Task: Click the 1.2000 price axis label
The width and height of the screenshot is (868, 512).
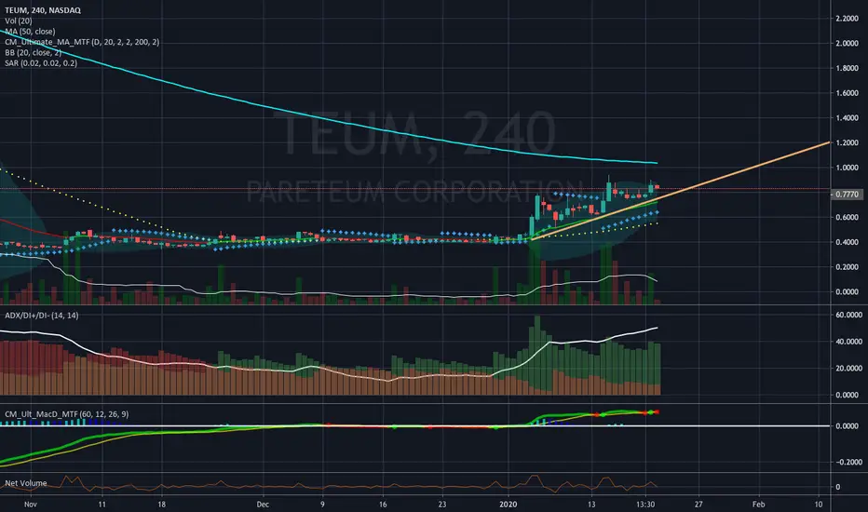Action: pos(847,142)
